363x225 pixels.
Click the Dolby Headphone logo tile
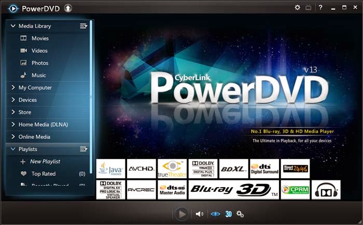point(326,190)
